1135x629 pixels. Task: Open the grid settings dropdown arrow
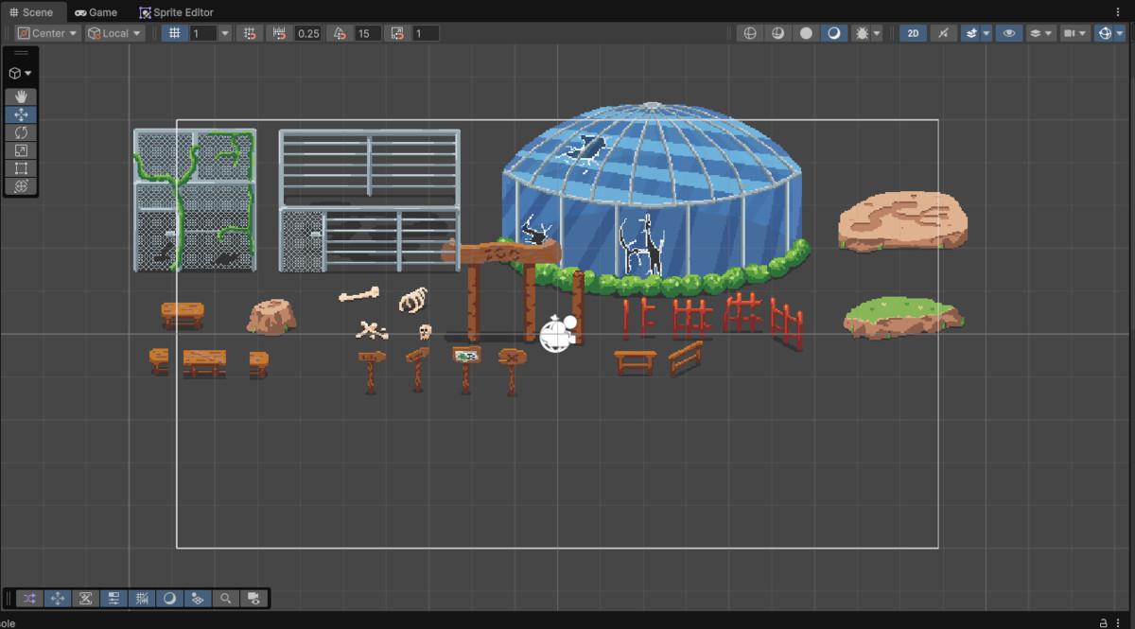coord(225,33)
